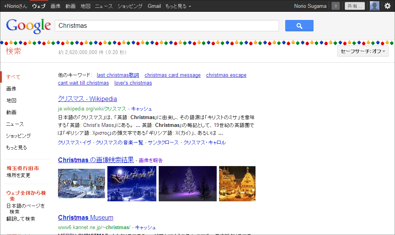Open the Christmas Museum result
This screenshot has height=235, width=395.
pos(86,218)
